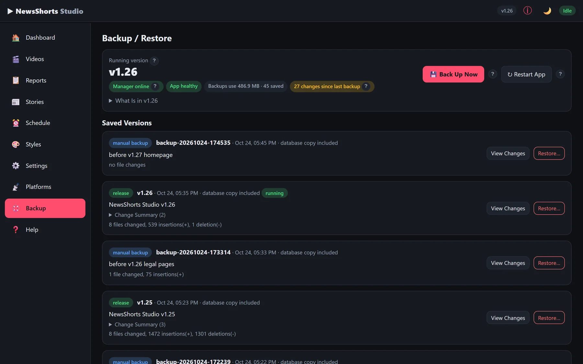Click the Dashboard house icon
The height and width of the screenshot is (364, 583).
tap(16, 38)
